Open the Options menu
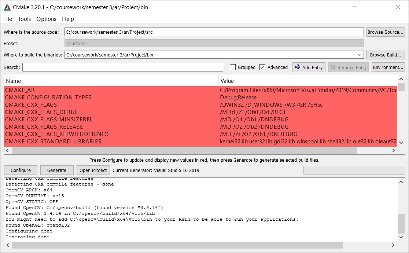 click(46, 19)
